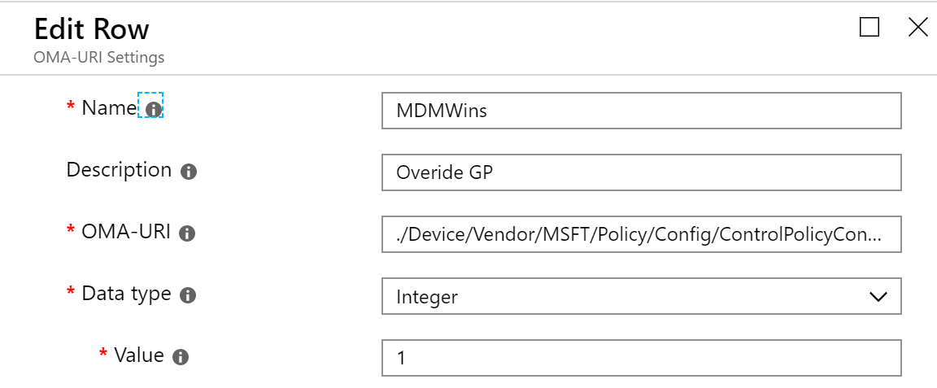This screenshot has width=937, height=388.
Task: Focus the OMA-URI path text box
Action: (641, 234)
